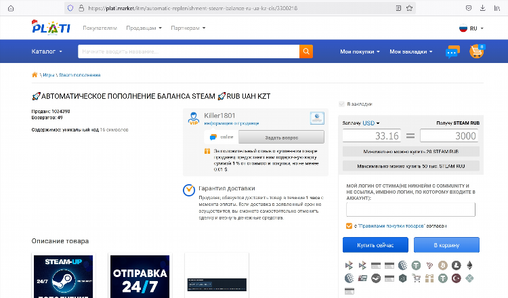Open the shopping cart icon in header

click(x=477, y=51)
